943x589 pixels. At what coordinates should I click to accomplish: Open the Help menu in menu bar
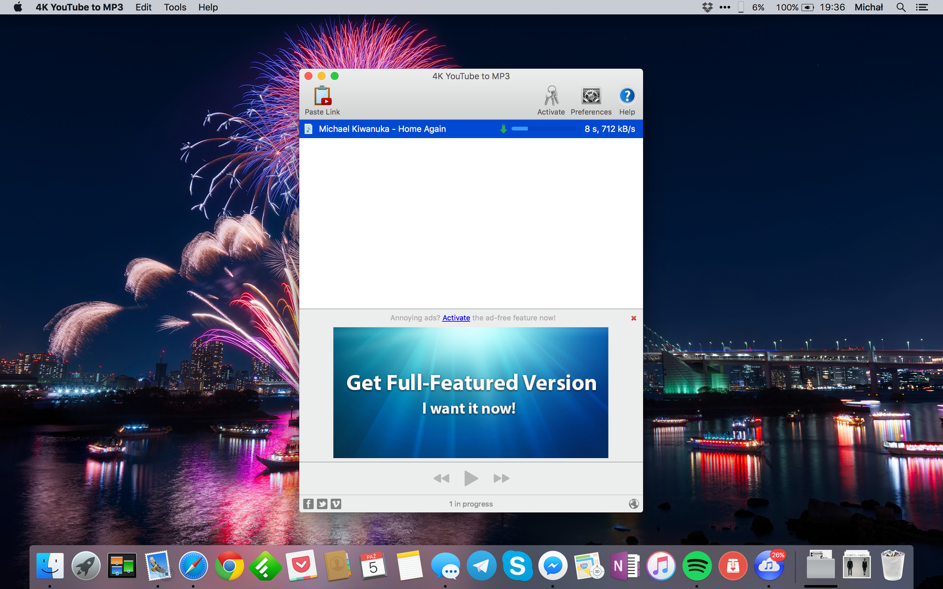tap(208, 7)
